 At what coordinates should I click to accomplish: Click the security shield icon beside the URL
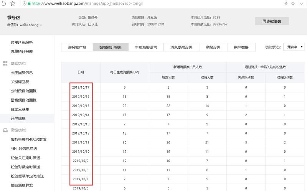pyautogui.click(x=24, y=3)
